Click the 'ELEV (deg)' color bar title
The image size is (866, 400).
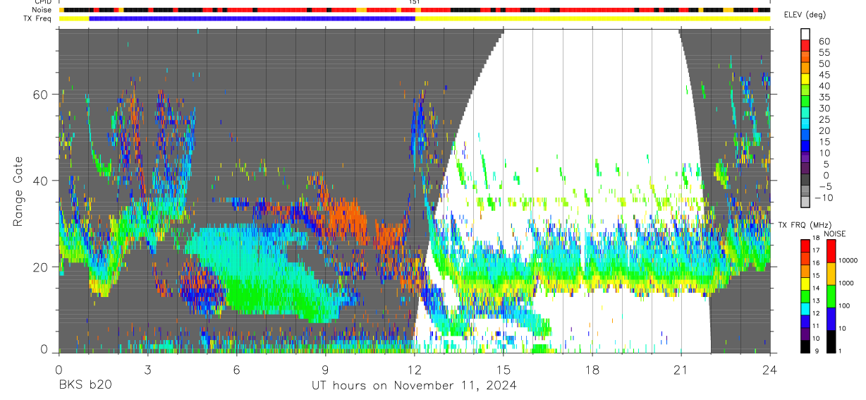click(x=805, y=15)
